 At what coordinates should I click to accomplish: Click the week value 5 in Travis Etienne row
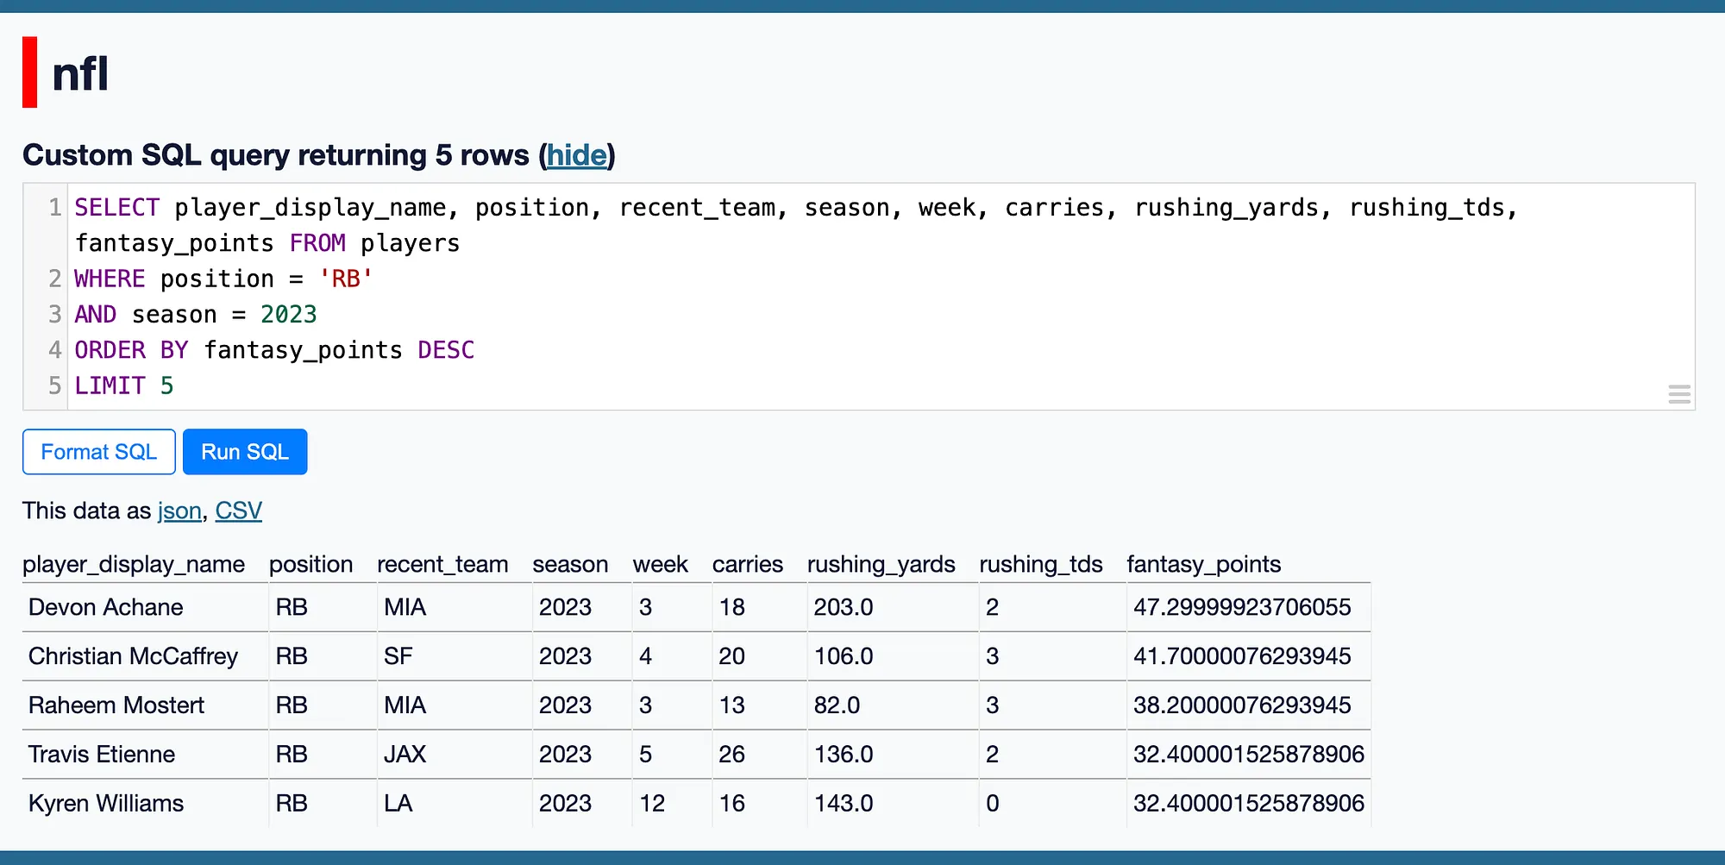click(x=645, y=755)
